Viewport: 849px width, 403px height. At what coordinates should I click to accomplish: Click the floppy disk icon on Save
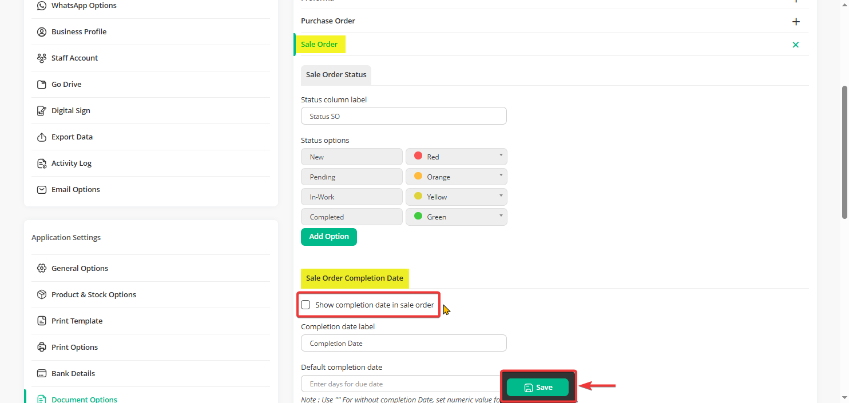pyautogui.click(x=529, y=388)
